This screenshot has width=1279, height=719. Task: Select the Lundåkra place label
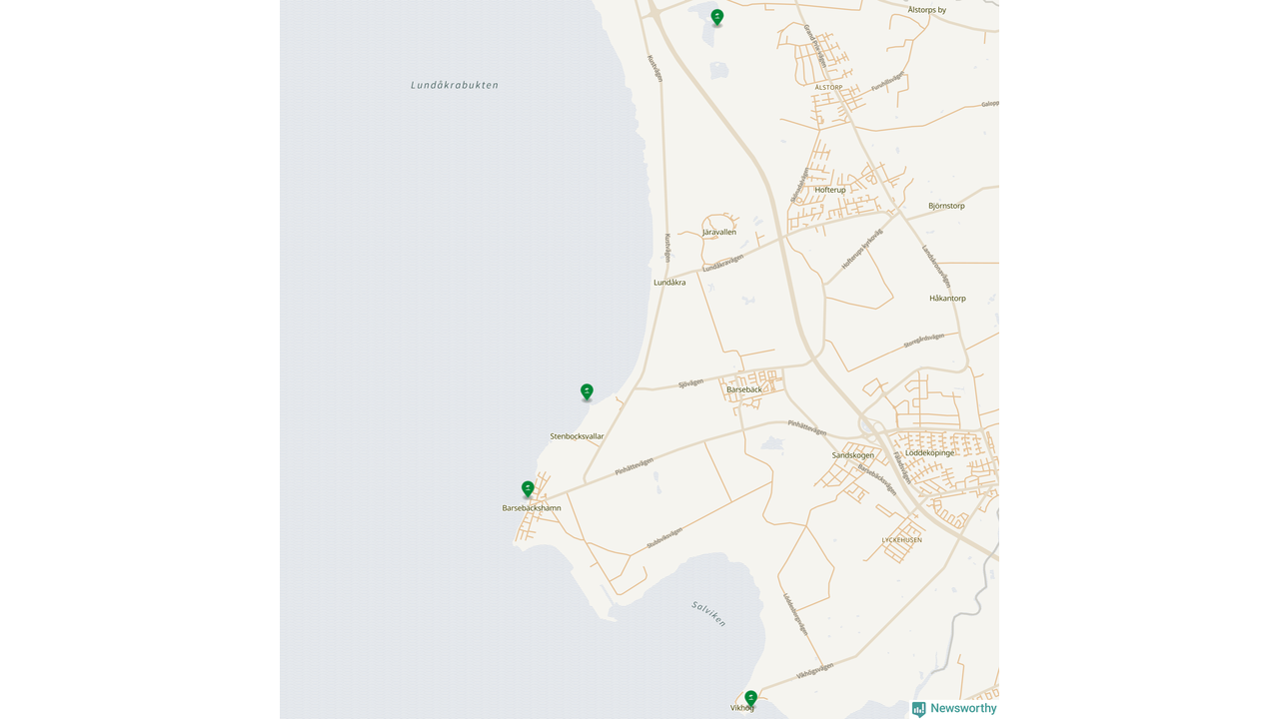click(x=669, y=283)
